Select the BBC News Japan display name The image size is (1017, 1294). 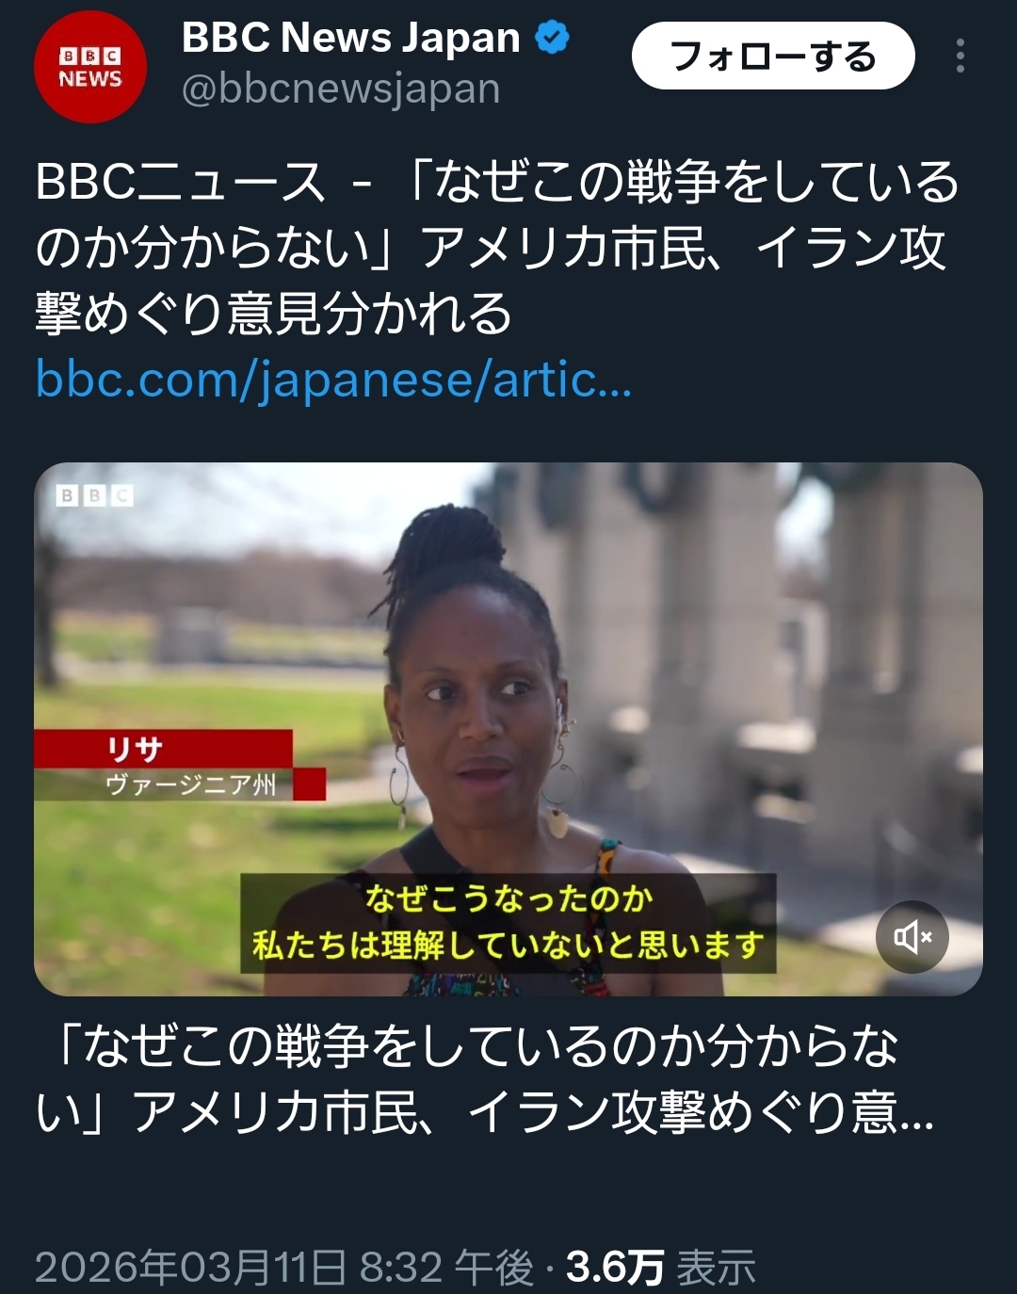pyautogui.click(x=351, y=38)
